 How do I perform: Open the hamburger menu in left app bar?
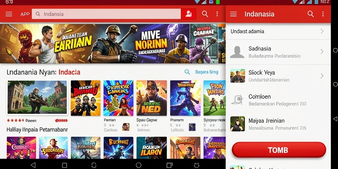(9, 14)
